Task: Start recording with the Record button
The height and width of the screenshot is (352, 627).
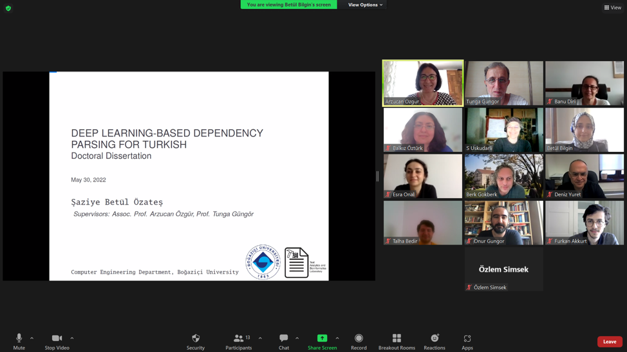Action: pos(359,338)
